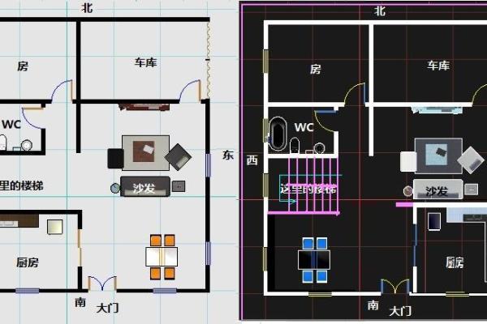Image resolution: width=487 pixels, height=324 pixels.
Task: Select the 厨房 label in the dark plan
Action: 455,262
